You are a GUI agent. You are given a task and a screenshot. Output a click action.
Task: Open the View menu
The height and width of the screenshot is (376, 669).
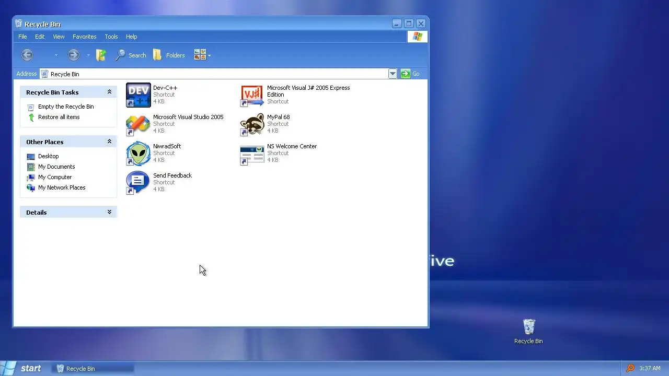coord(59,37)
